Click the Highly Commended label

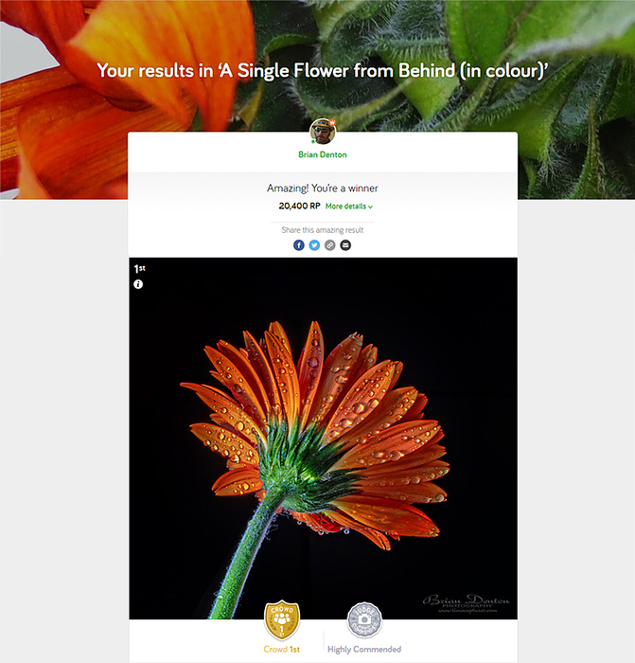tap(364, 649)
